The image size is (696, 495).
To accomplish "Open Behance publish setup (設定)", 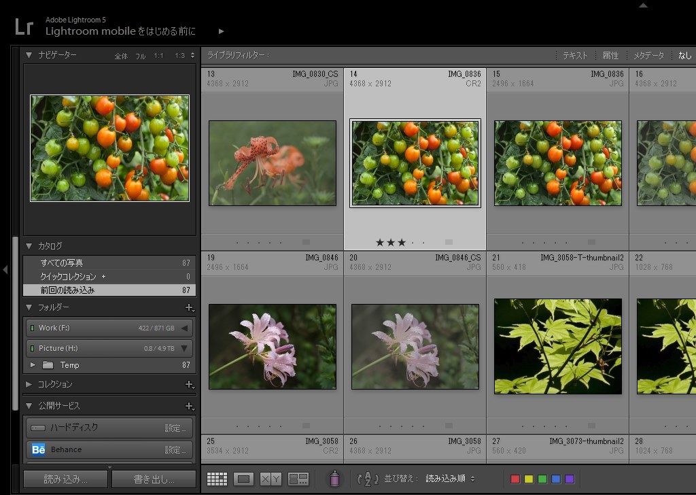I will [x=175, y=449].
